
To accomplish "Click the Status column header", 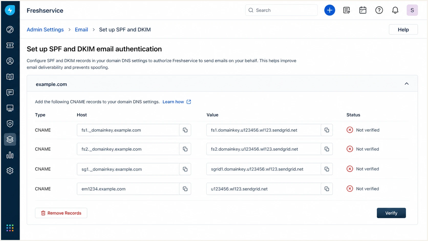I will 353,115.
